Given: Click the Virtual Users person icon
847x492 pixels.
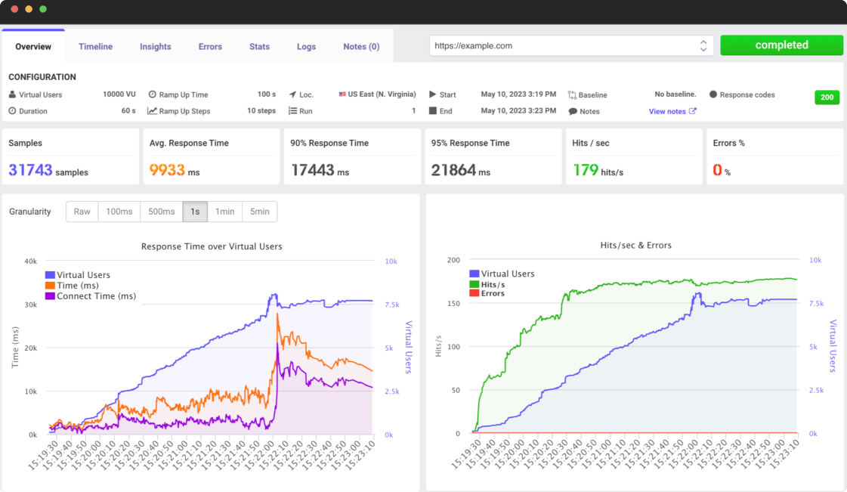Looking at the screenshot, I should tap(12, 94).
